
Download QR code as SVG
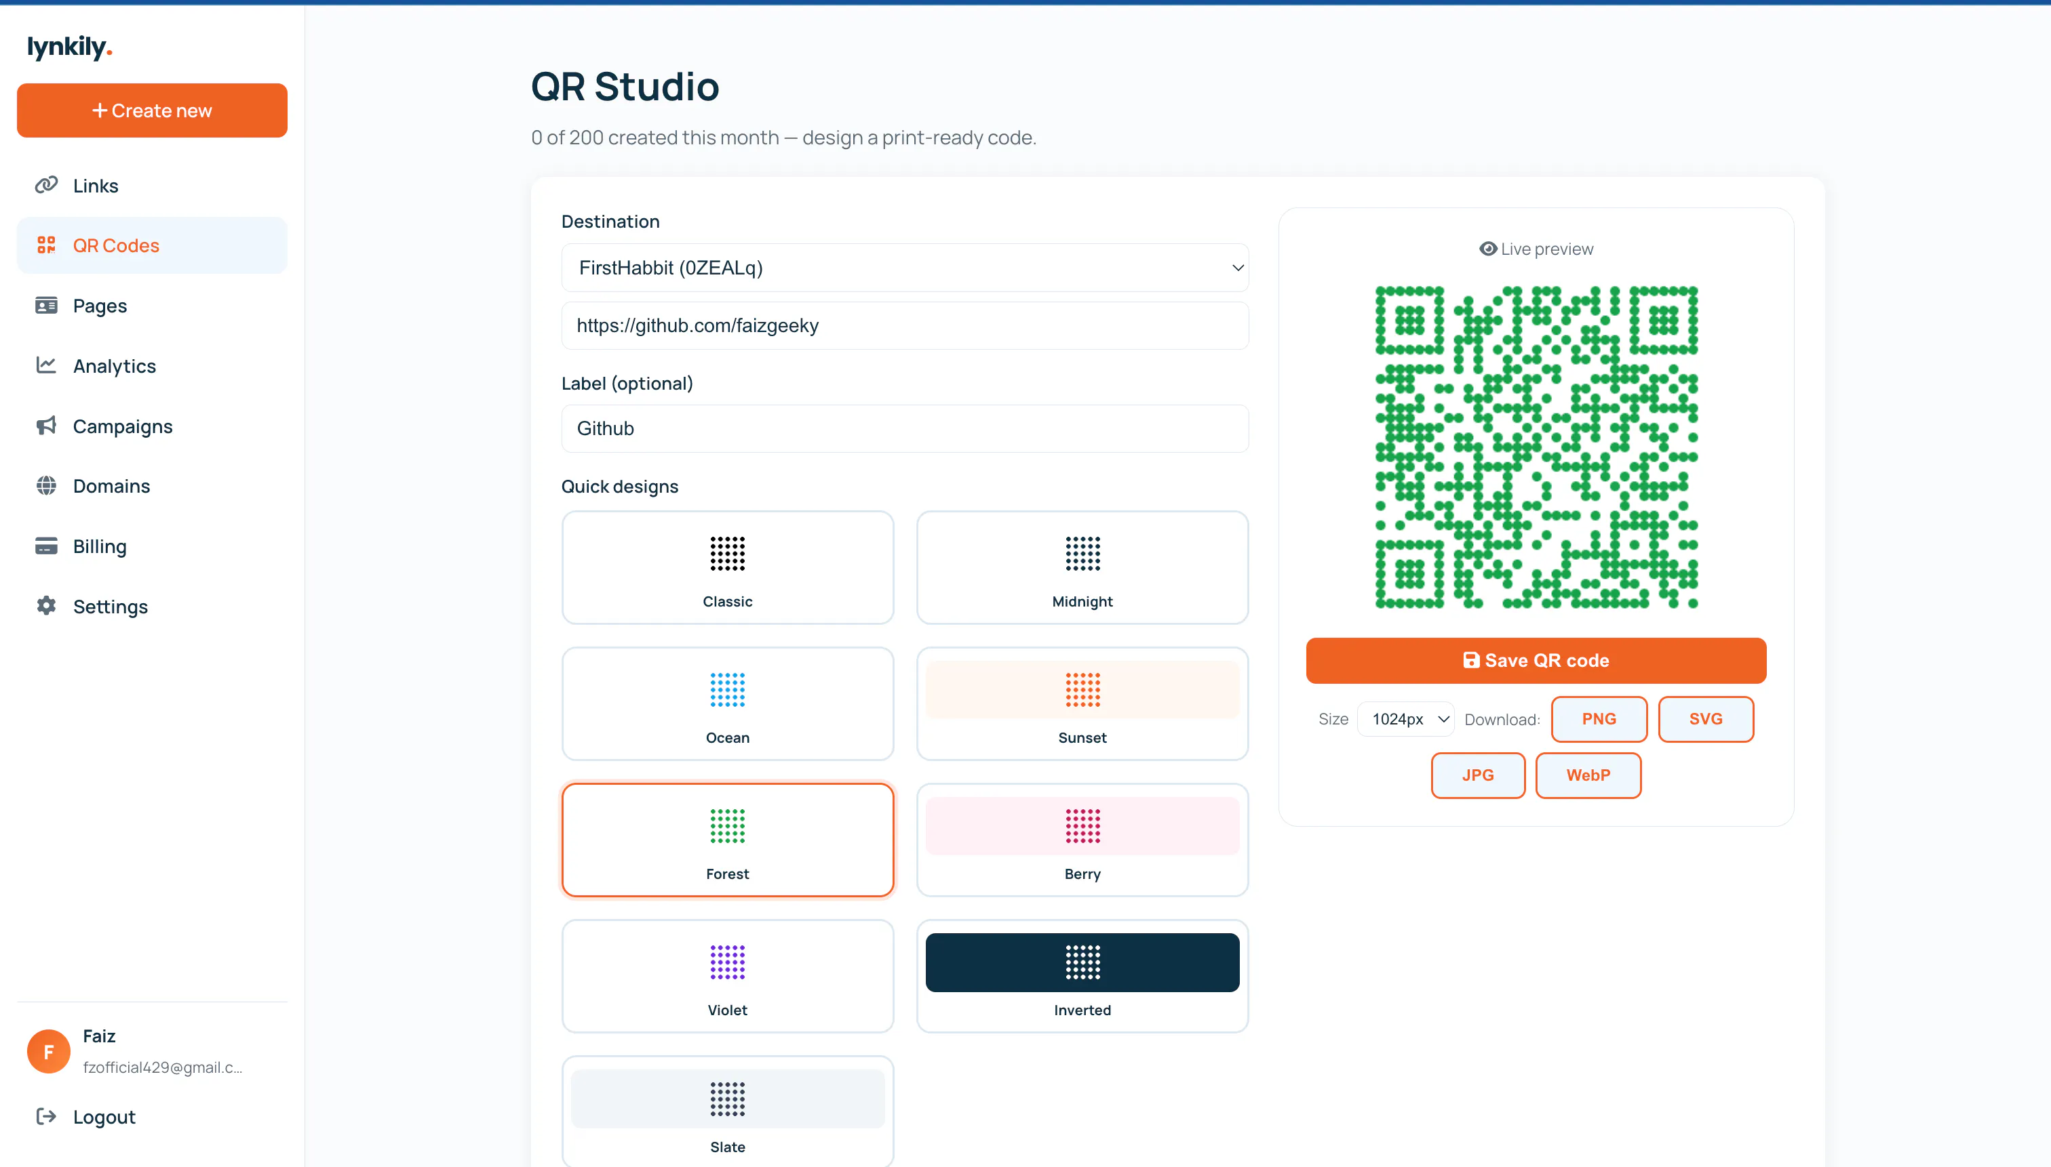tap(1705, 719)
